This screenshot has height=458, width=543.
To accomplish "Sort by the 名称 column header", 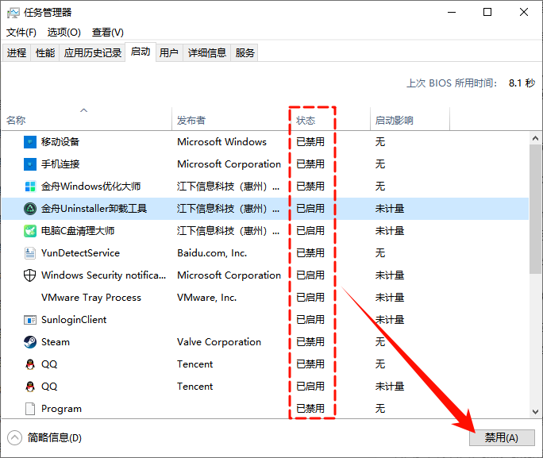I will 87,119.
